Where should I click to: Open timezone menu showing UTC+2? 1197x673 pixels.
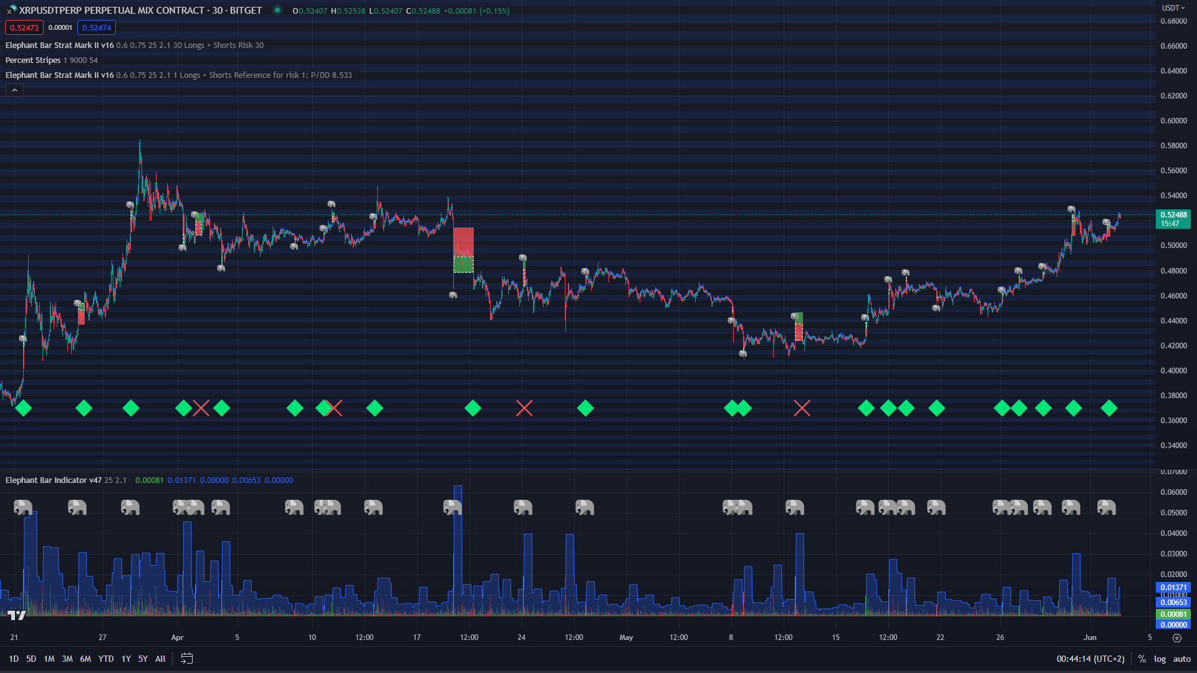click(x=1090, y=659)
